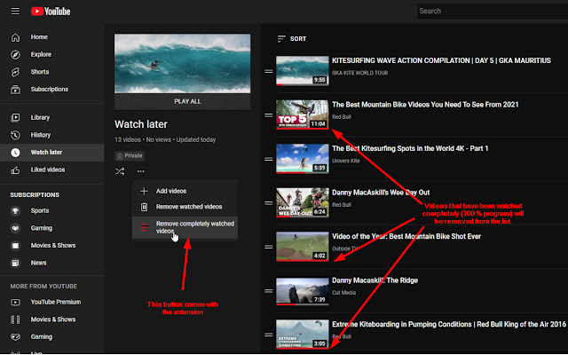568x355 pixels.
Task: Click drag handle of Video of the Year row
Action: pos(268,247)
